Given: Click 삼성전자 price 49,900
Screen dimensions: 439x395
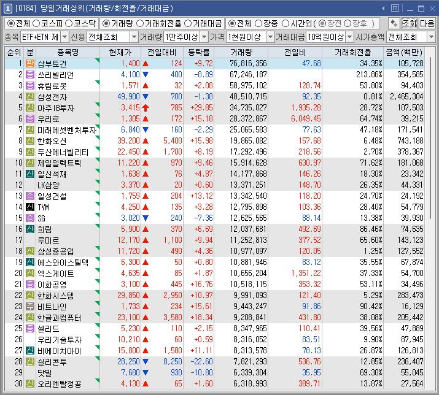Looking at the screenshot, I should tap(128, 97).
